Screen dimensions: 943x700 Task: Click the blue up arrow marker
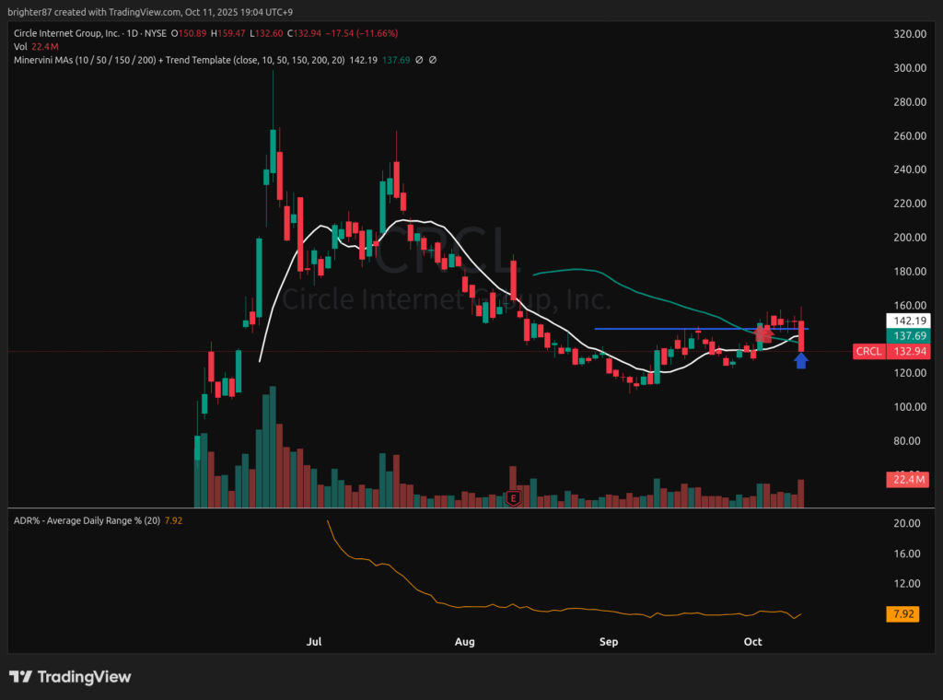(x=801, y=361)
